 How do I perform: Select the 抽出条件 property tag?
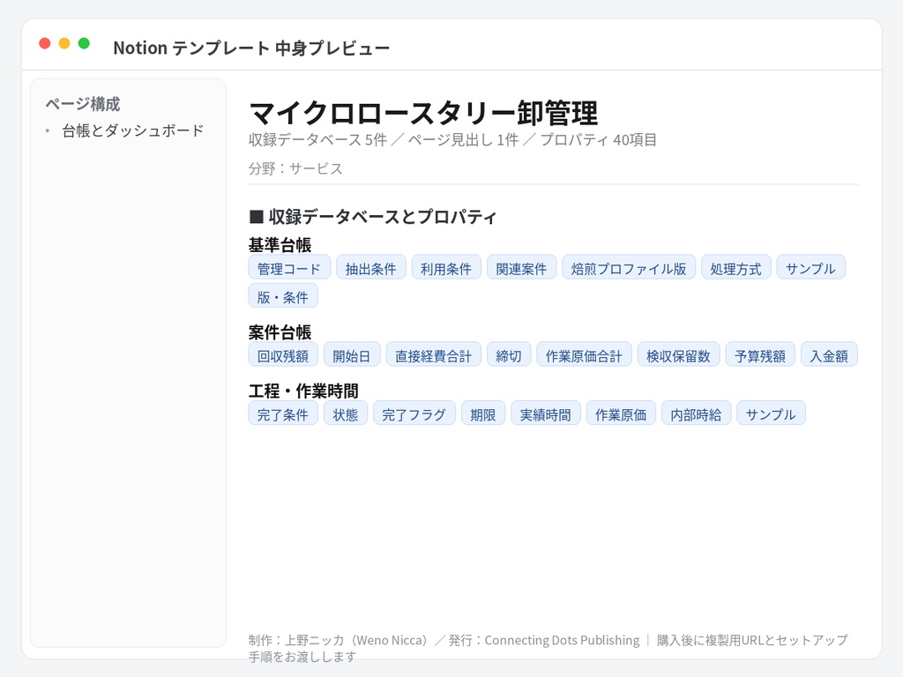[371, 267]
